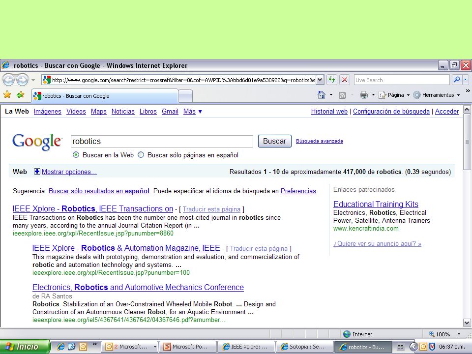
Task: Open the Favorites Center star icon
Action: pyautogui.click(x=7, y=95)
